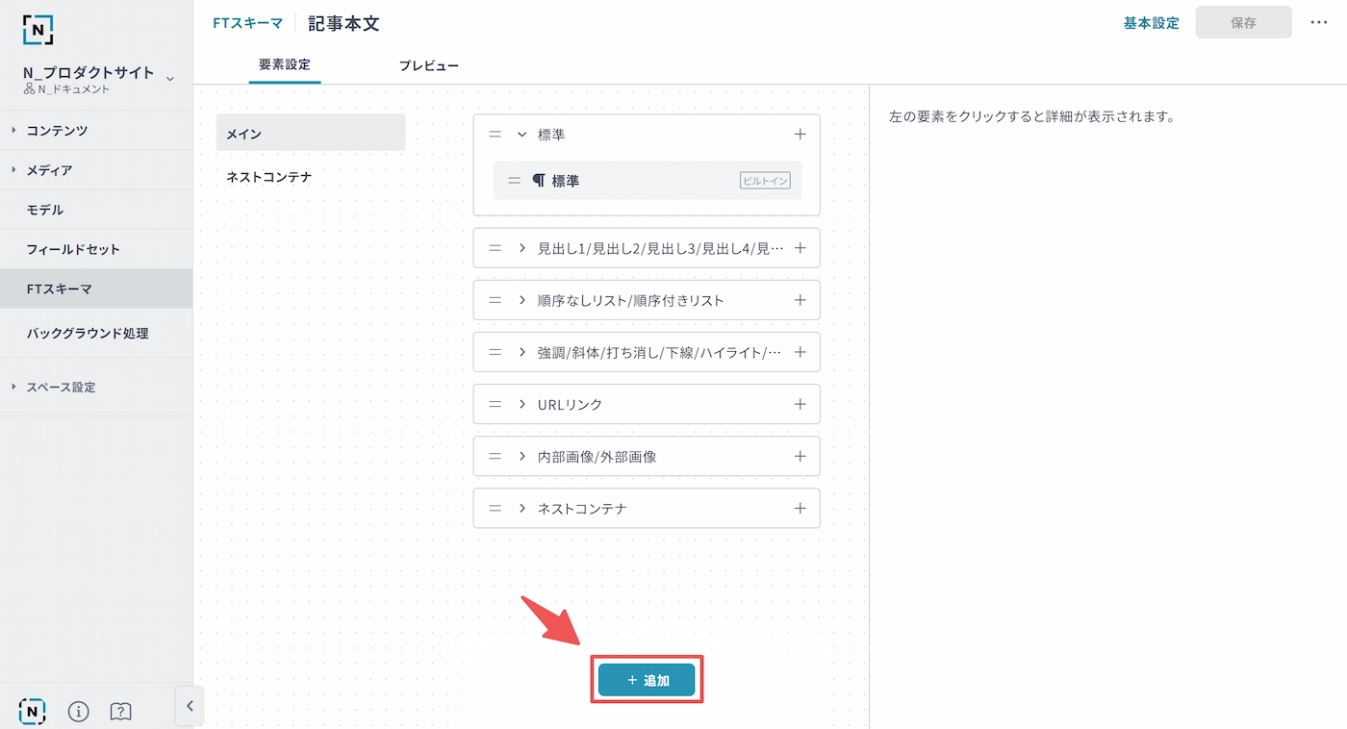
Task: Expand the コンテンツ sidebar section
Action: coord(57,130)
